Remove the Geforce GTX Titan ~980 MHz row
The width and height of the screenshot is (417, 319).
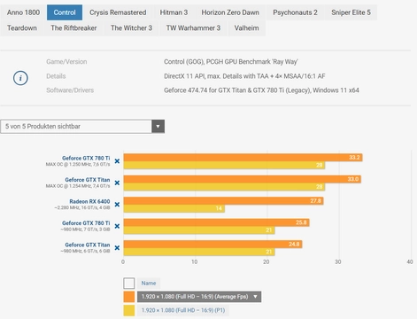[x=117, y=248]
